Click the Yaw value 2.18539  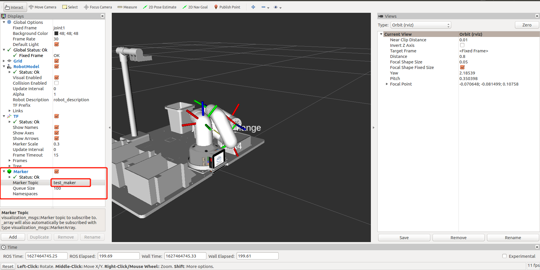(467, 73)
